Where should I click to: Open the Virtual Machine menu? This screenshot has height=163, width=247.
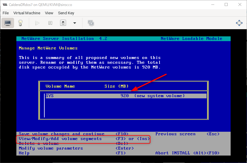click(x=27, y=13)
